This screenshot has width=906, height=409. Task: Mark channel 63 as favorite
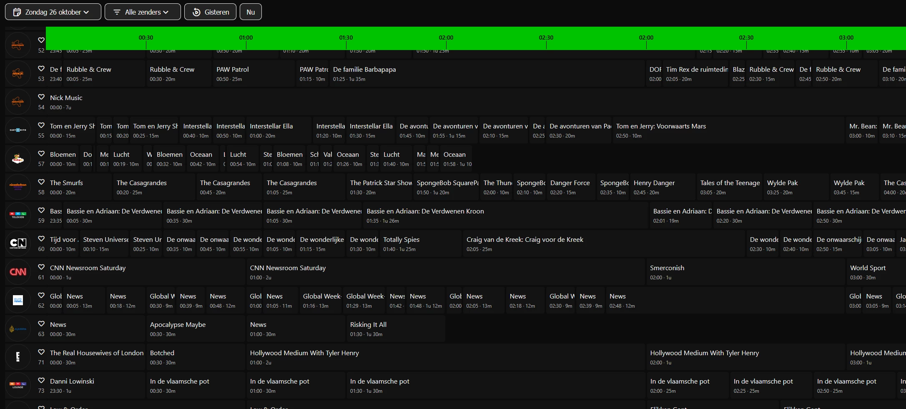coord(41,324)
